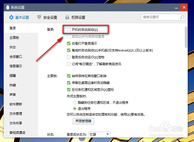The width and height of the screenshot is (194, 142).
Task: Focus the 搜索设置项 search box
Action: 163,17
